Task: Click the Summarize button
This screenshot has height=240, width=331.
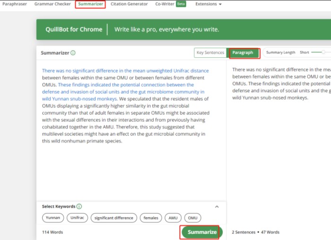Action: click(202, 232)
